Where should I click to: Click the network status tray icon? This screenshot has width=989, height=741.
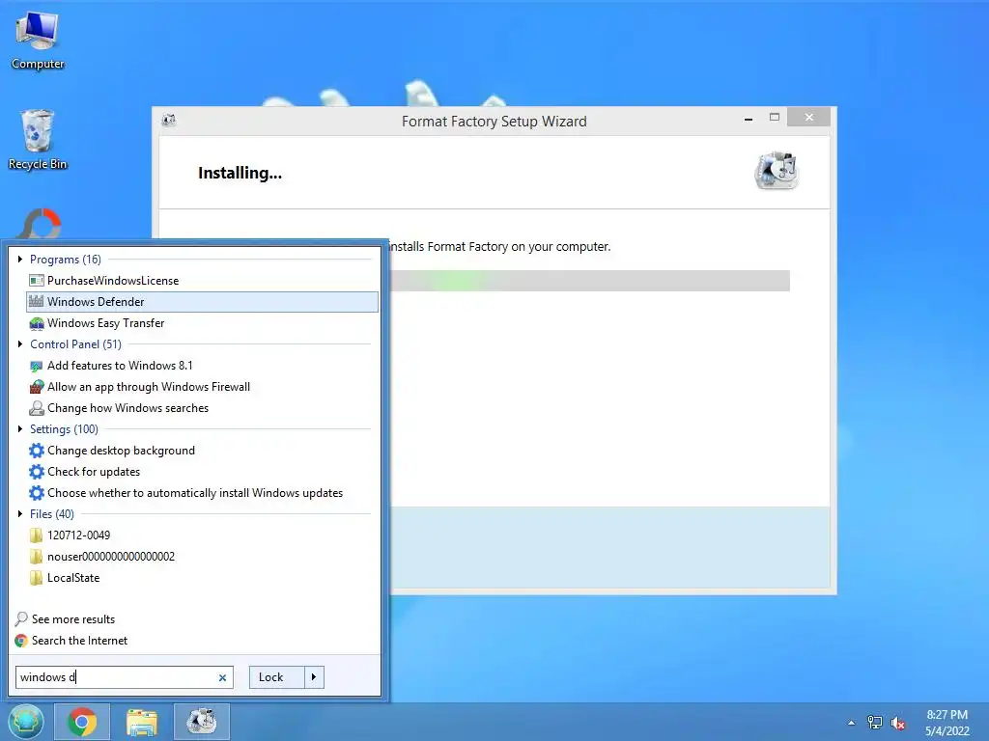click(875, 723)
